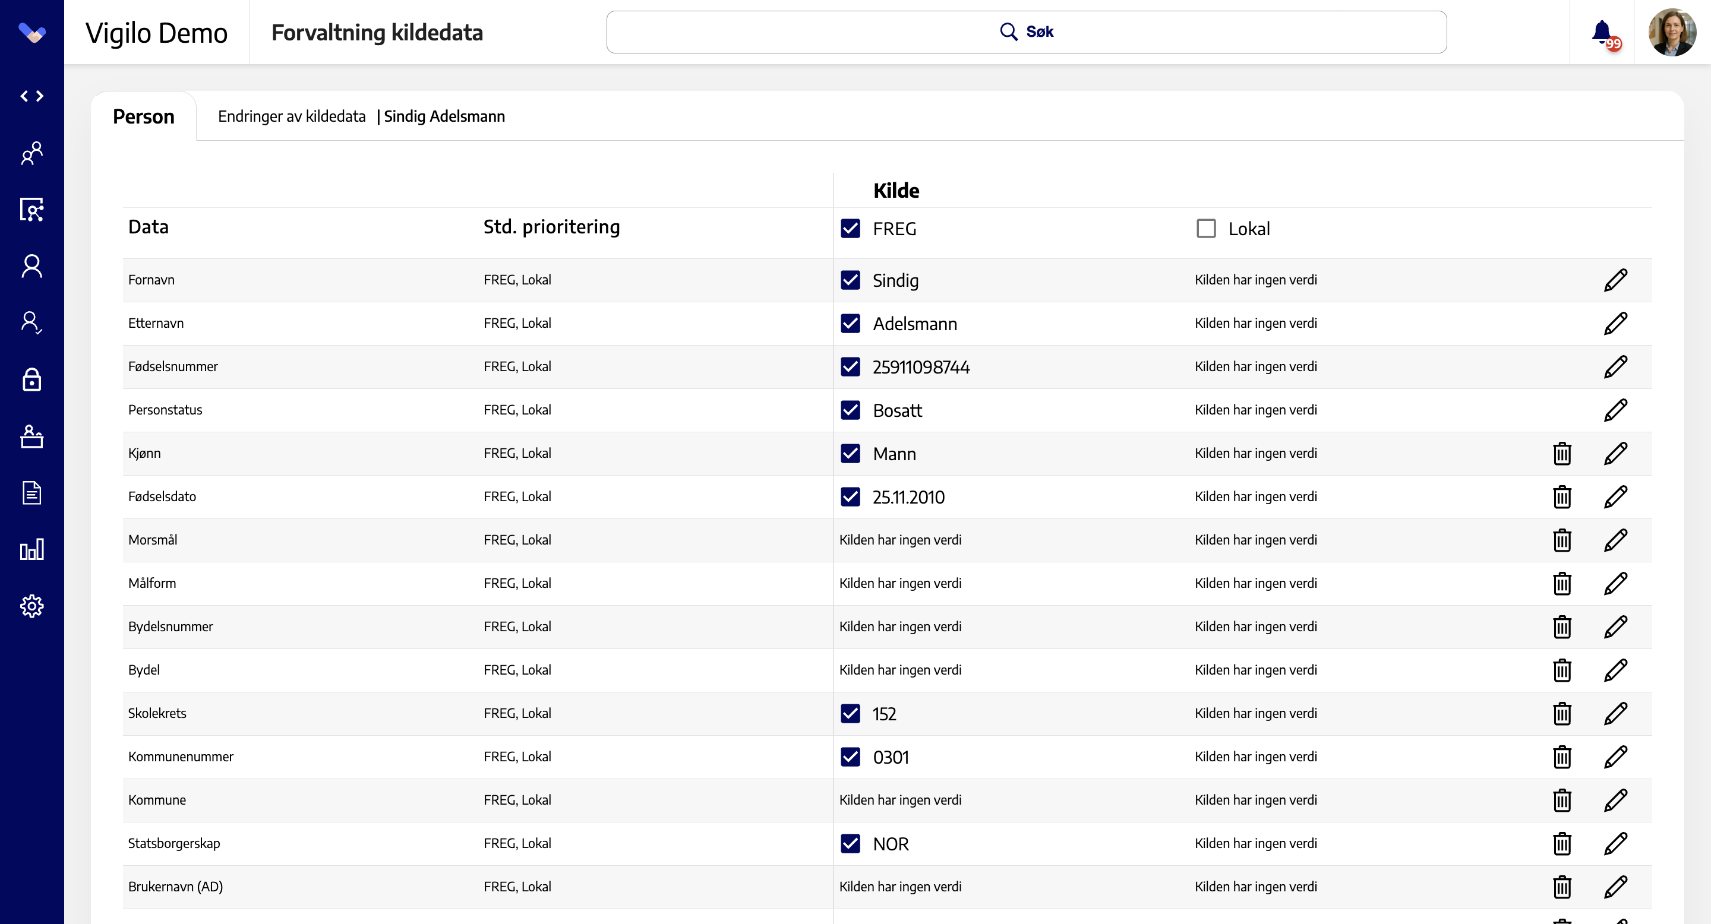Open the person search icon in sidebar
The height and width of the screenshot is (924, 1711).
pyautogui.click(x=32, y=210)
